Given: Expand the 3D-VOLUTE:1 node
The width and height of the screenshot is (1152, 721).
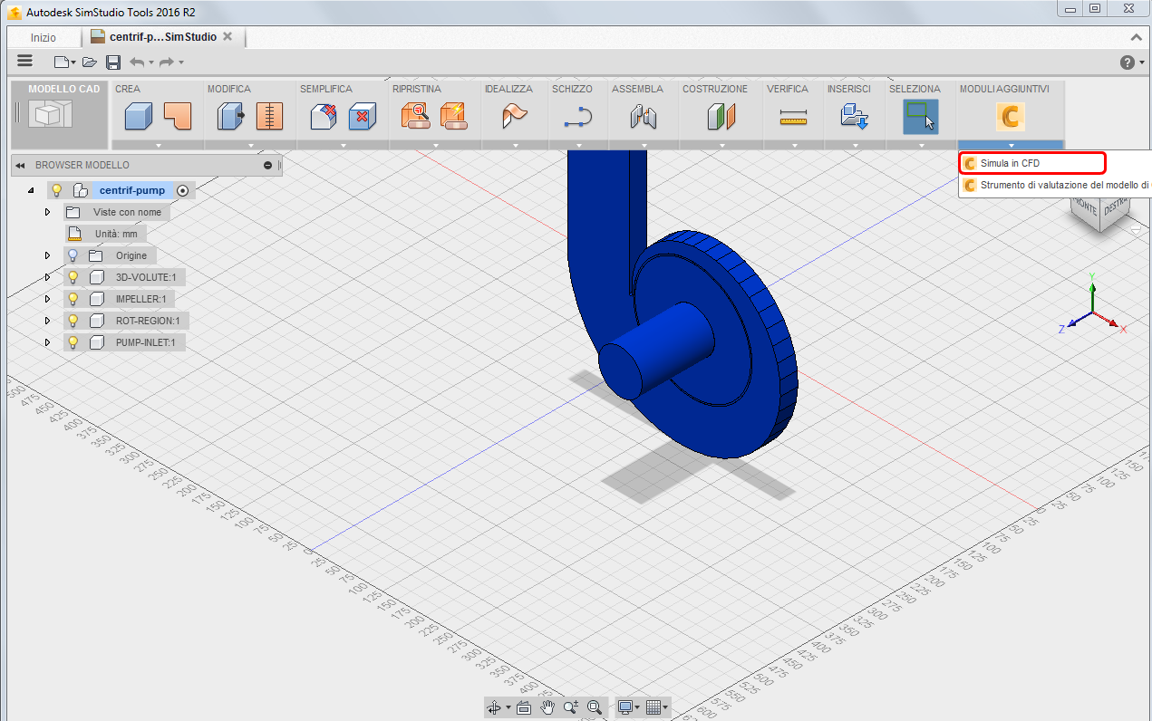Looking at the screenshot, I should pos(47,277).
